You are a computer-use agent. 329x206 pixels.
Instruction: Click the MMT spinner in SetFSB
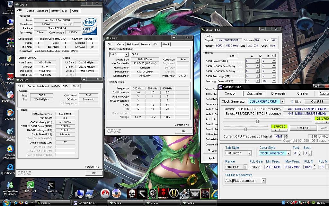(x=286, y=136)
